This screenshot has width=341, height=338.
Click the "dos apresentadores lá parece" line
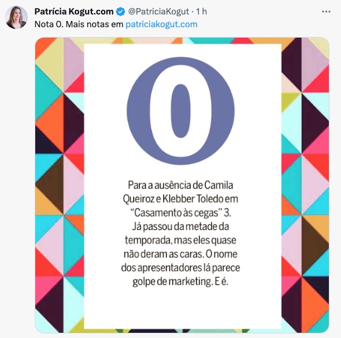180,267
